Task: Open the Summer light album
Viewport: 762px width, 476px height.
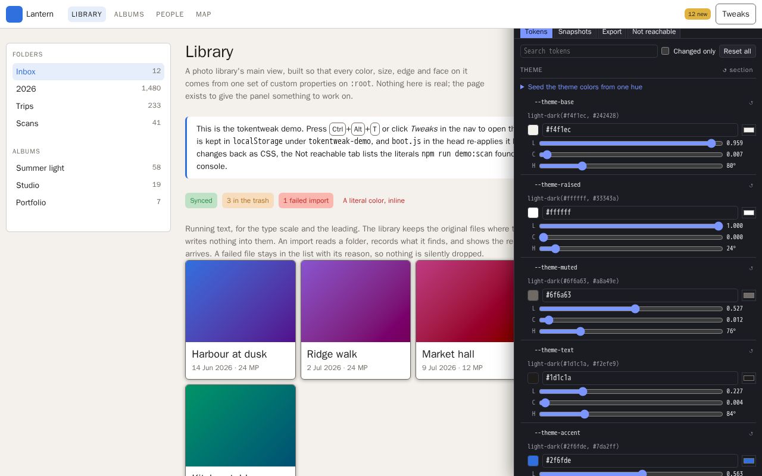Action: pos(88,168)
